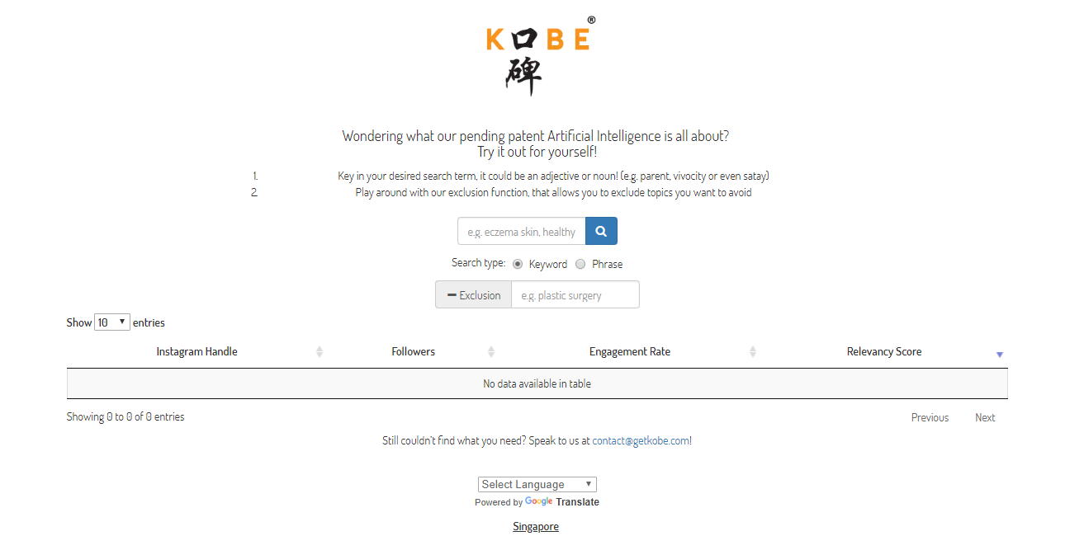The width and height of the screenshot is (1084, 536).
Task: Sort by Instagram Handle arrows icon
Action: coord(320,352)
